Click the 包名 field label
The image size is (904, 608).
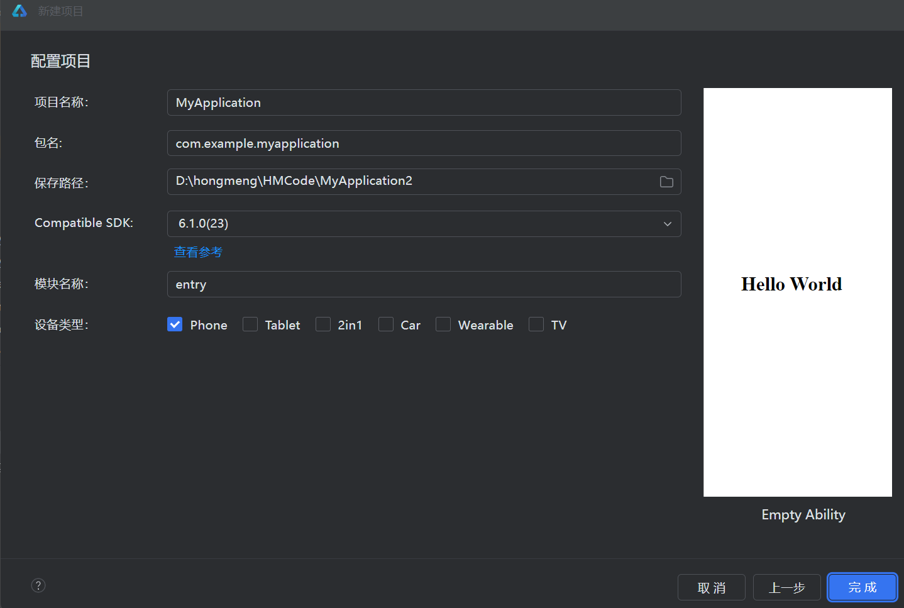(48, 143)
